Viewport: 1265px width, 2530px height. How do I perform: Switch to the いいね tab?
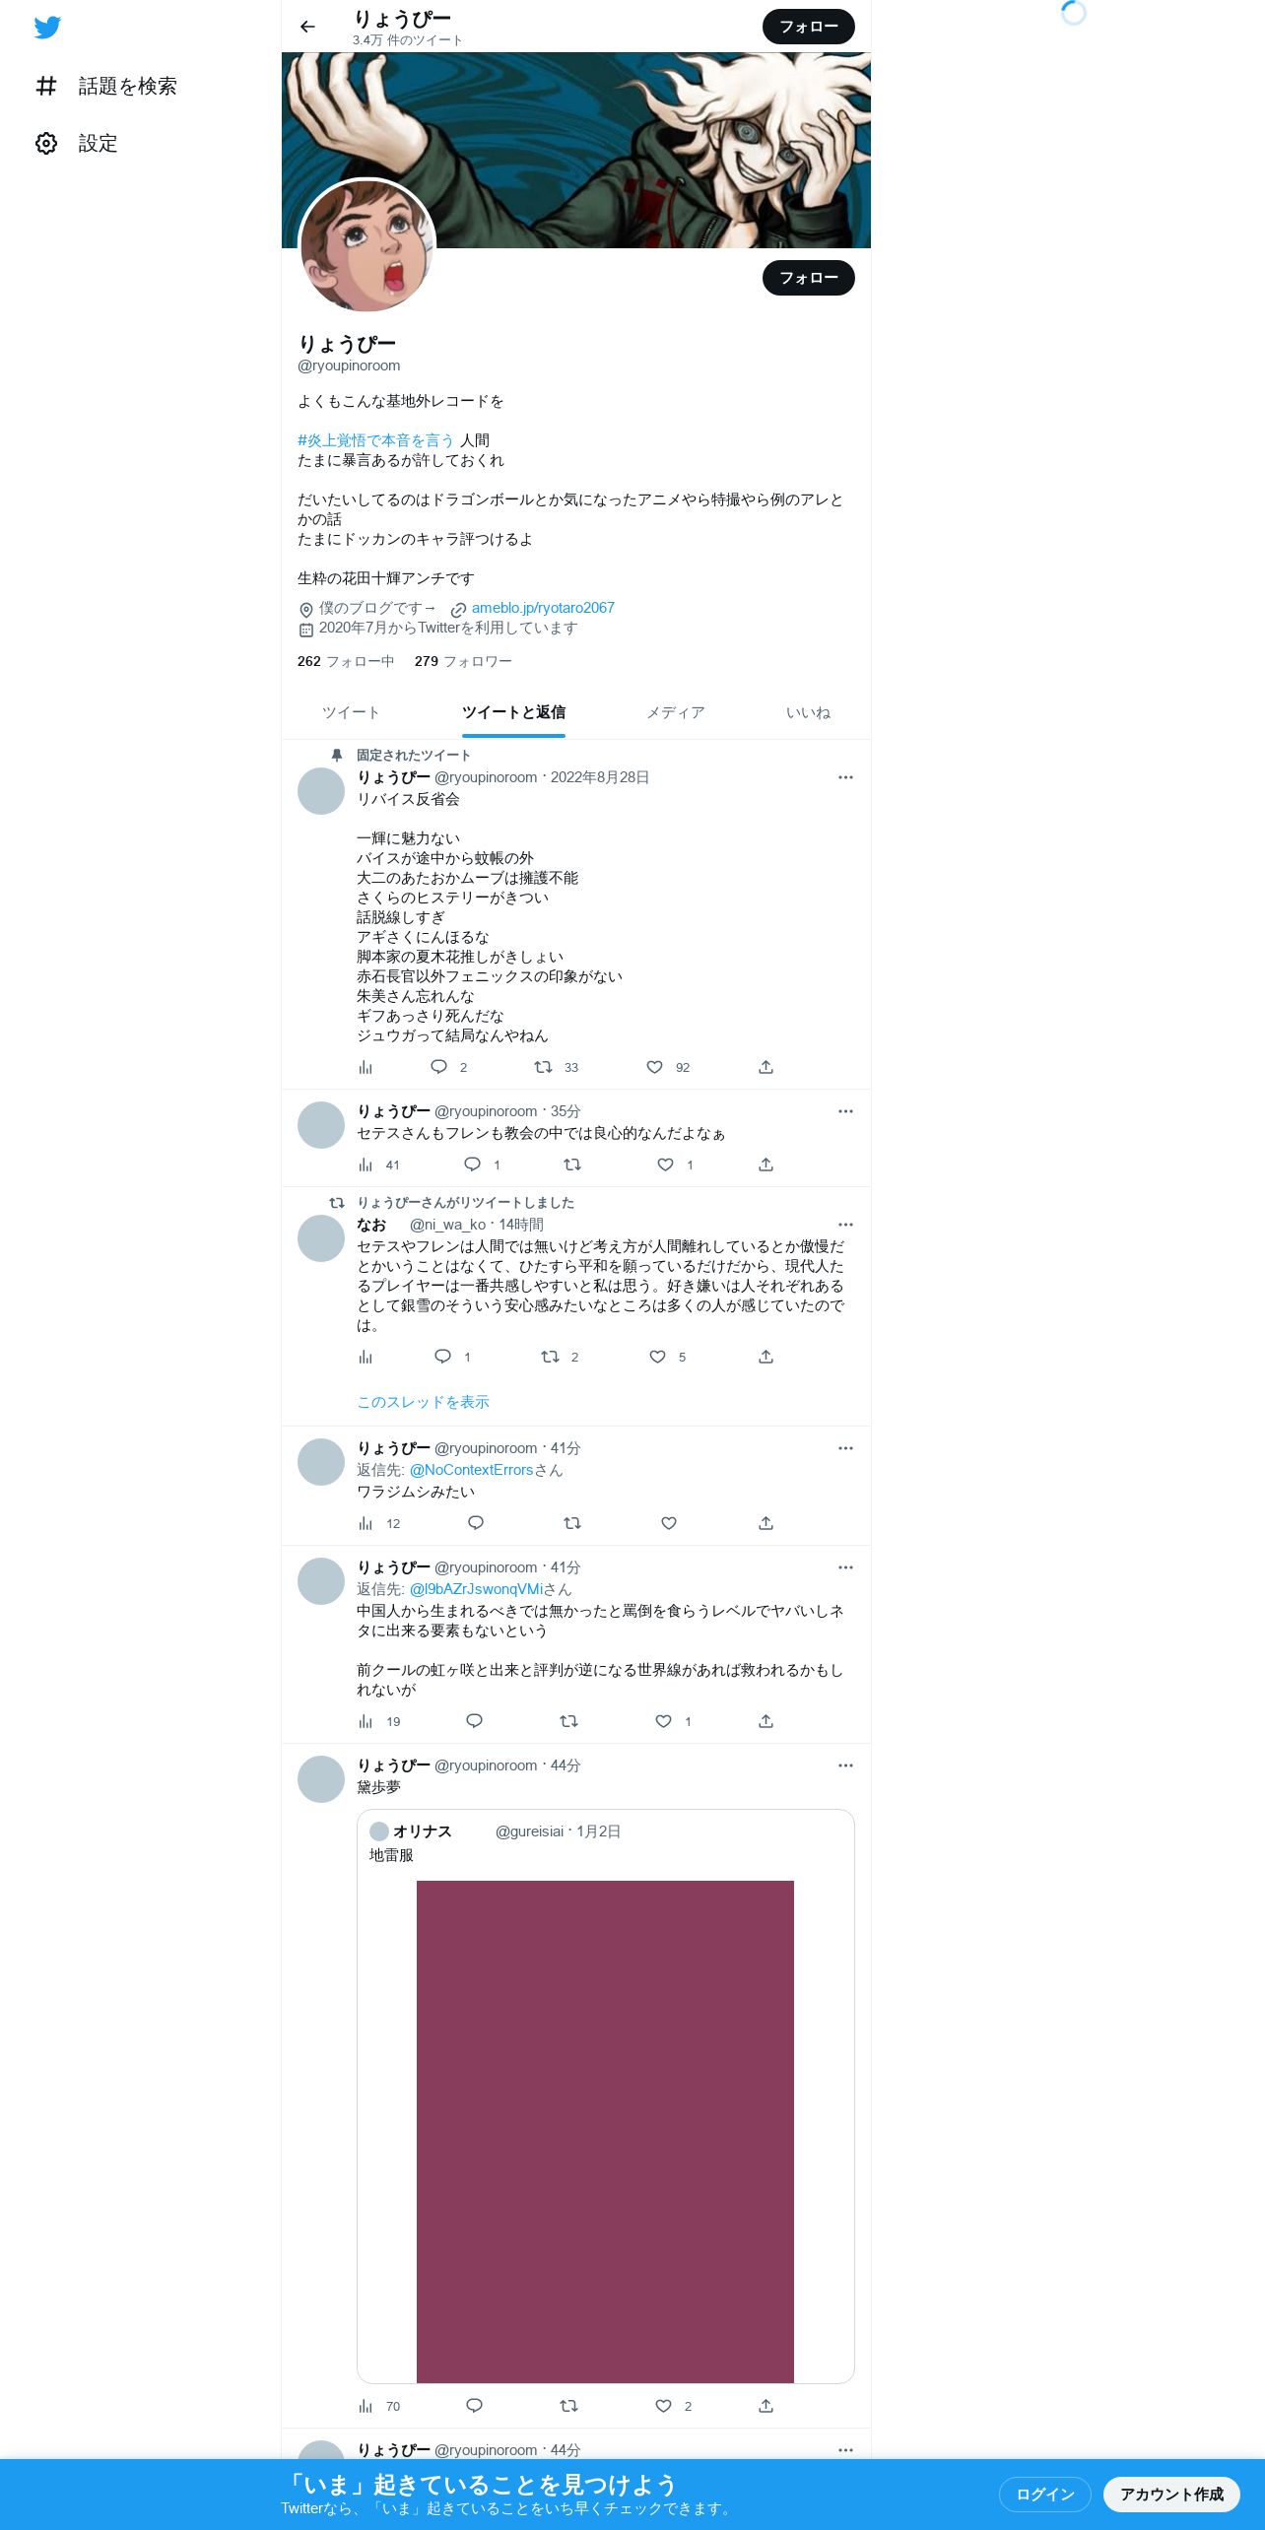(808, 712)
